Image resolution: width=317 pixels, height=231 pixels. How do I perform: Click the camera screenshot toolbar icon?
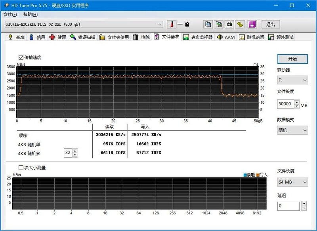click(229, 24)
